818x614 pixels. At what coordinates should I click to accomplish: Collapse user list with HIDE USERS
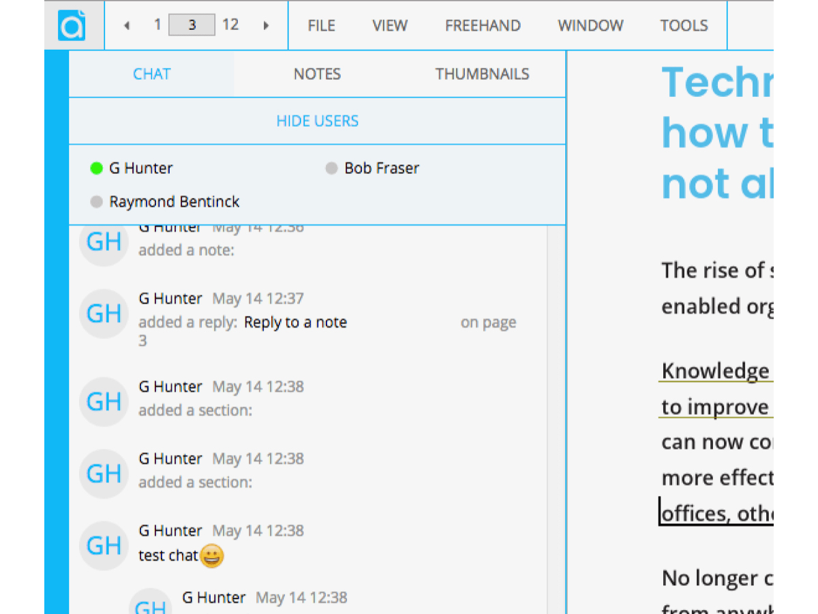click(x=317, y=121)
